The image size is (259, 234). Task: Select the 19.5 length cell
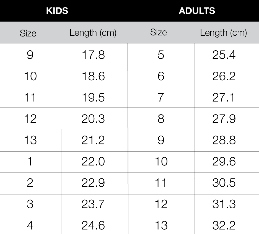94,97
